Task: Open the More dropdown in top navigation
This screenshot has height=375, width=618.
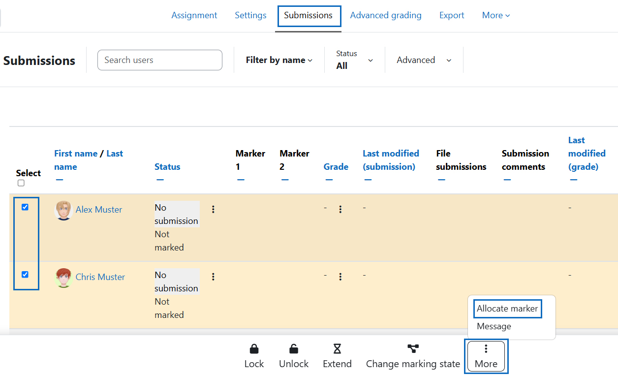Action: click(496, 15)
